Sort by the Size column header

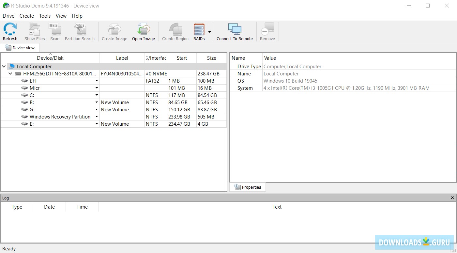pos(211,58)
